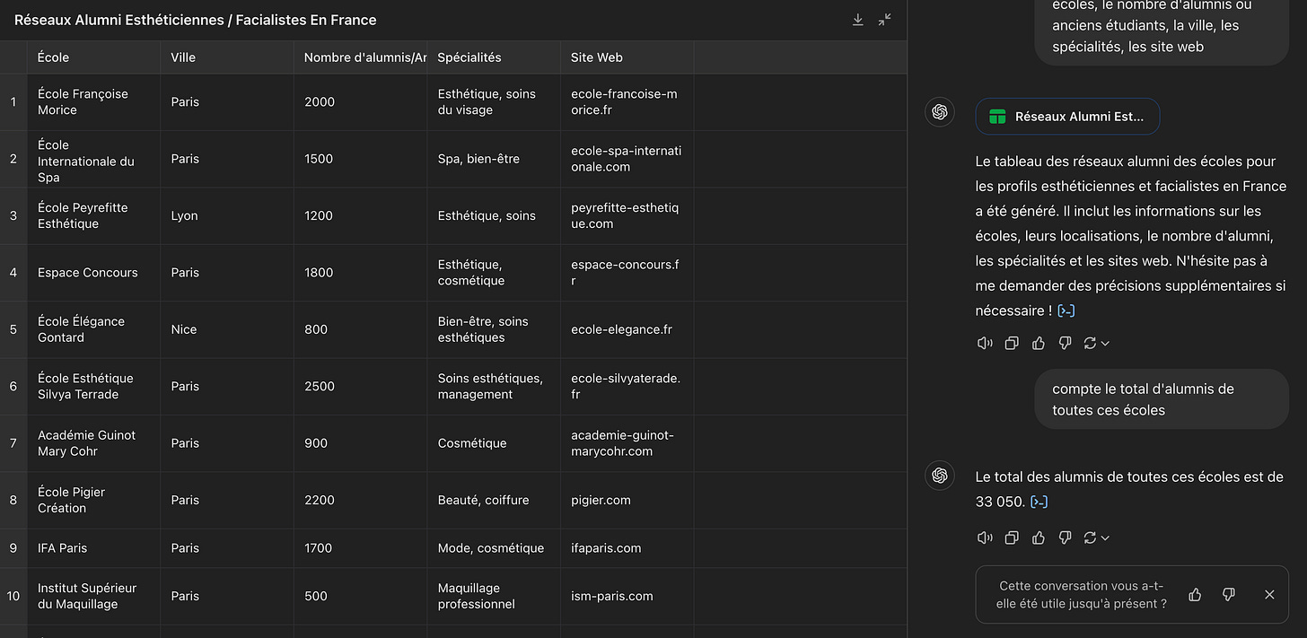Thumbs down the table-generated response
Screen dimensions: 1307x638
pos(1065,343)
